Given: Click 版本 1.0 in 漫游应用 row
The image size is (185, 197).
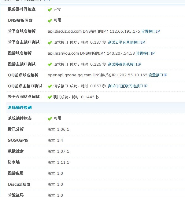Looking at the screenshot, I should point(55,173).
